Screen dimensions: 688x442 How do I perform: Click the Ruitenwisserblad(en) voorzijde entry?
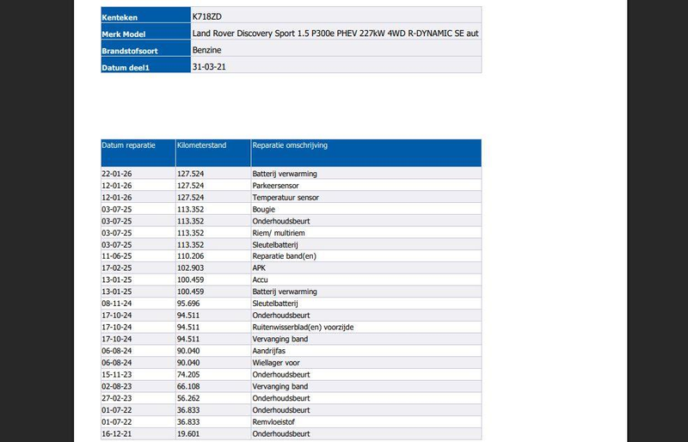pos(304,327)
